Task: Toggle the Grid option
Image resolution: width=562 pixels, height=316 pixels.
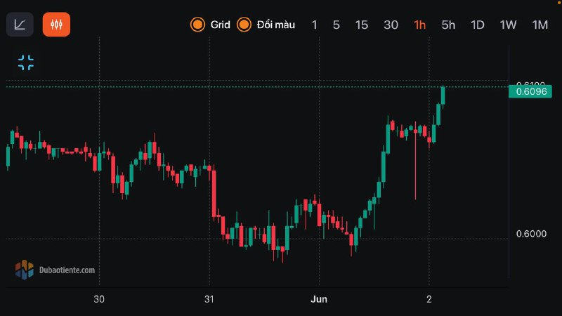Action: click(x=210, y=25)
